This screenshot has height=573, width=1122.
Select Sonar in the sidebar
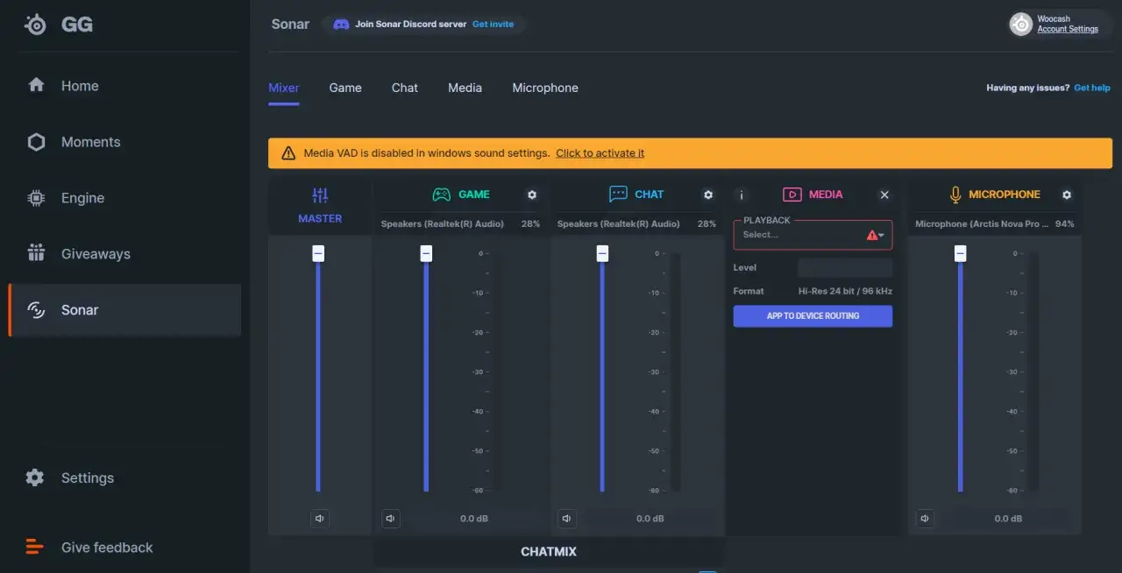[x=124, y=310]
